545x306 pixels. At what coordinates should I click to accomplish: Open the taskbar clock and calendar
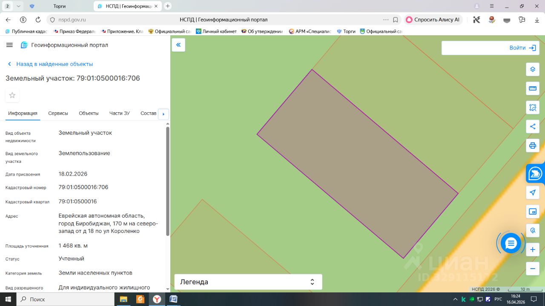coord(516,299)
